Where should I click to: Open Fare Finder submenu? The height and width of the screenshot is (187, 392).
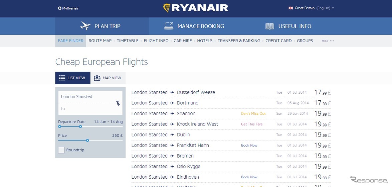click(x=70, y=41)
